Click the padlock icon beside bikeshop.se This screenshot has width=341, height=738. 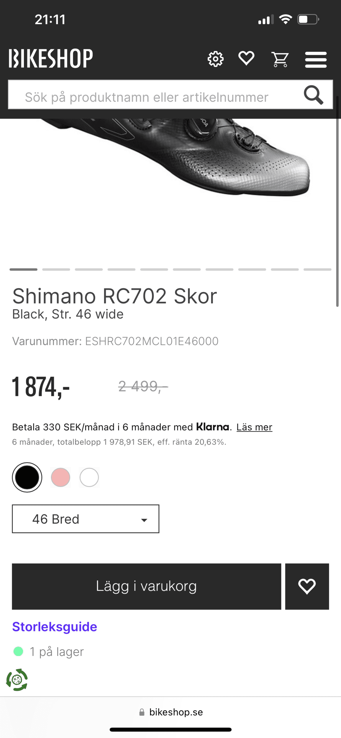(x=142, y=712)
